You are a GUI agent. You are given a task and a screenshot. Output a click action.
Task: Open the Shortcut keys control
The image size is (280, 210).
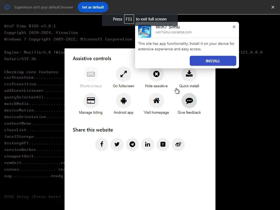pos(91,77)
